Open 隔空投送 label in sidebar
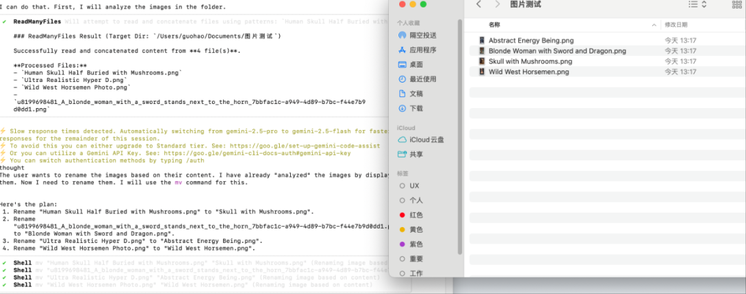Viewport: 746px width, 294px height. tap(423, 36)
